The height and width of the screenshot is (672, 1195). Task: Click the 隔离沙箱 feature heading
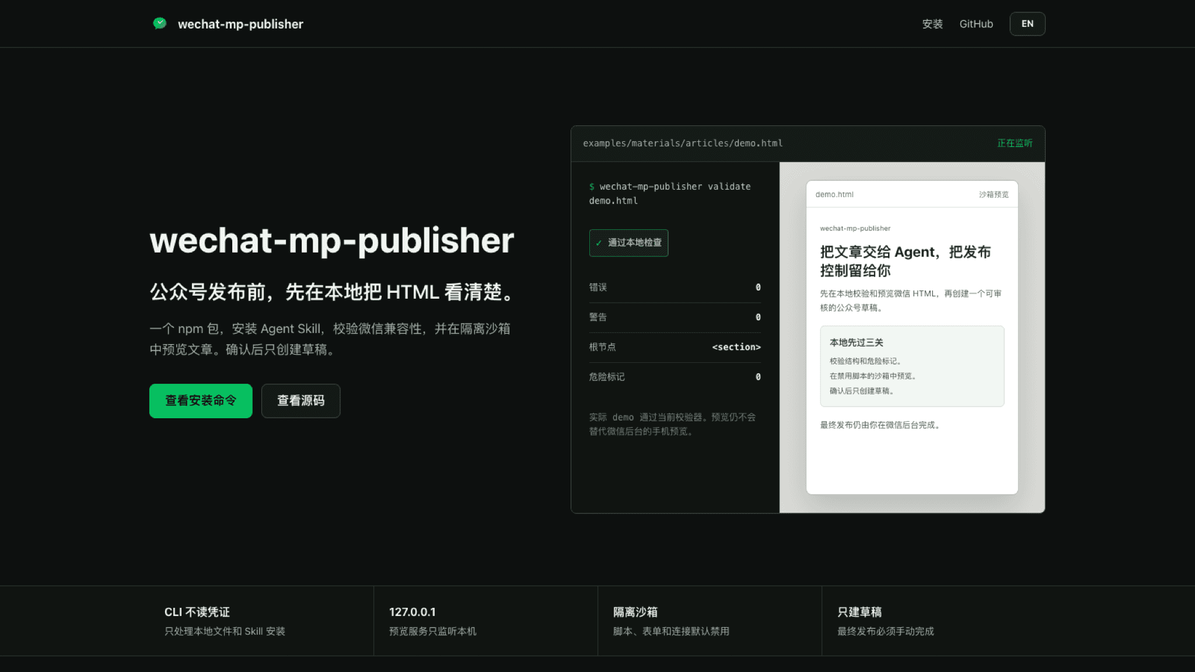(x=635, y=612)
